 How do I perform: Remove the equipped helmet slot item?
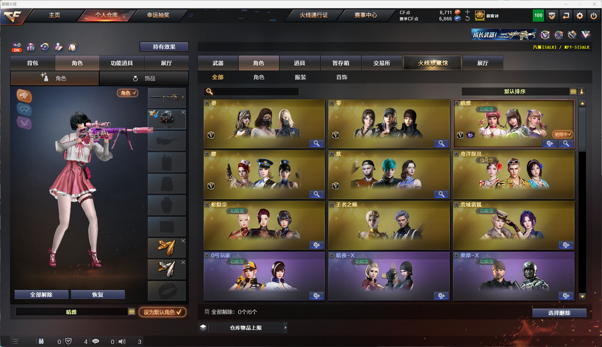183,112
